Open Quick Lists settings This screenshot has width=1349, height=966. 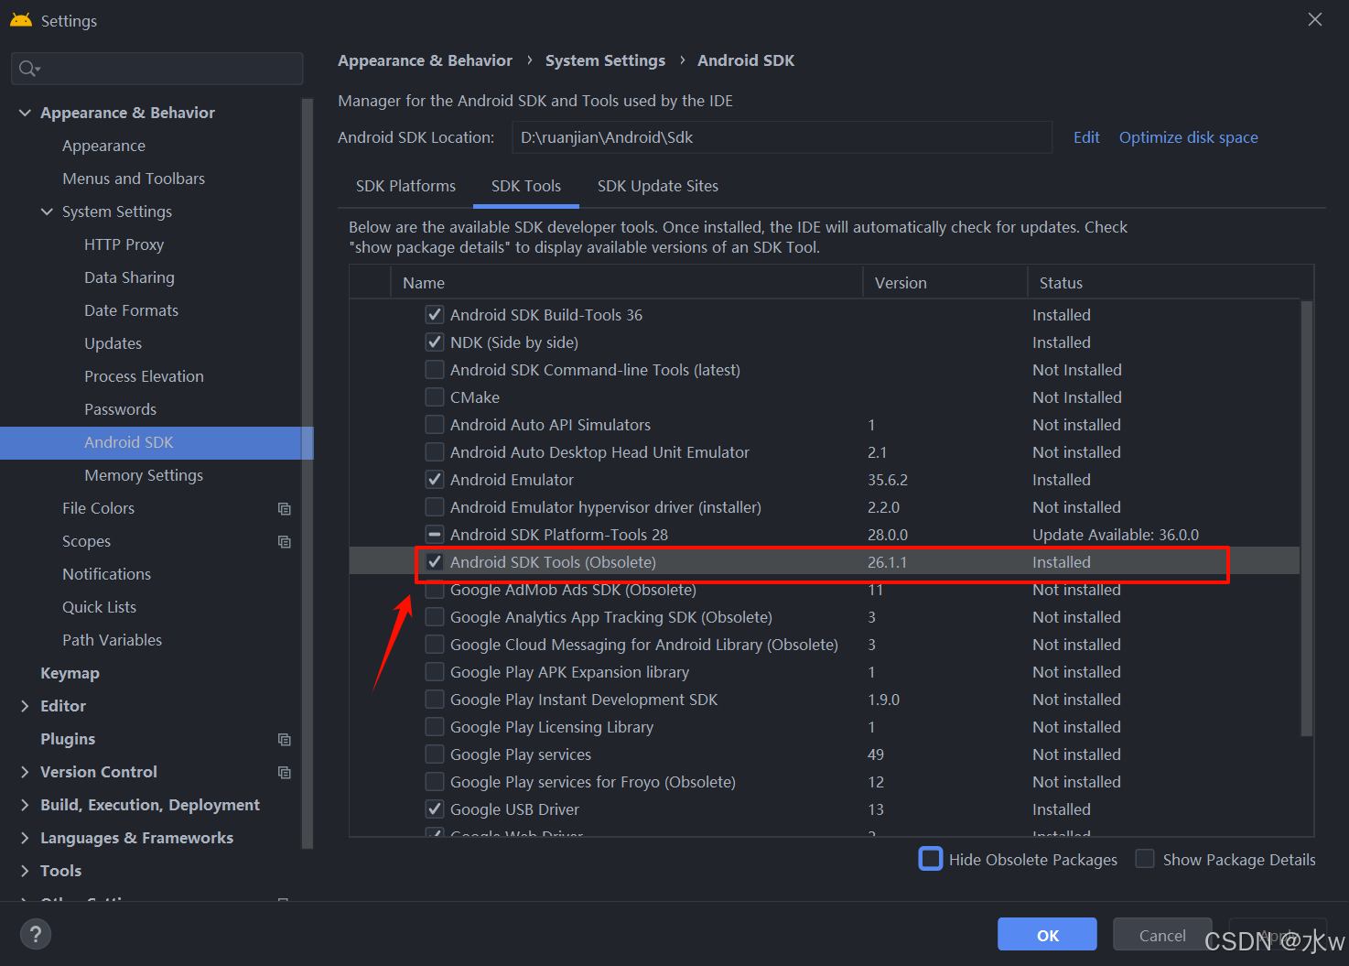tap(99, 607)
